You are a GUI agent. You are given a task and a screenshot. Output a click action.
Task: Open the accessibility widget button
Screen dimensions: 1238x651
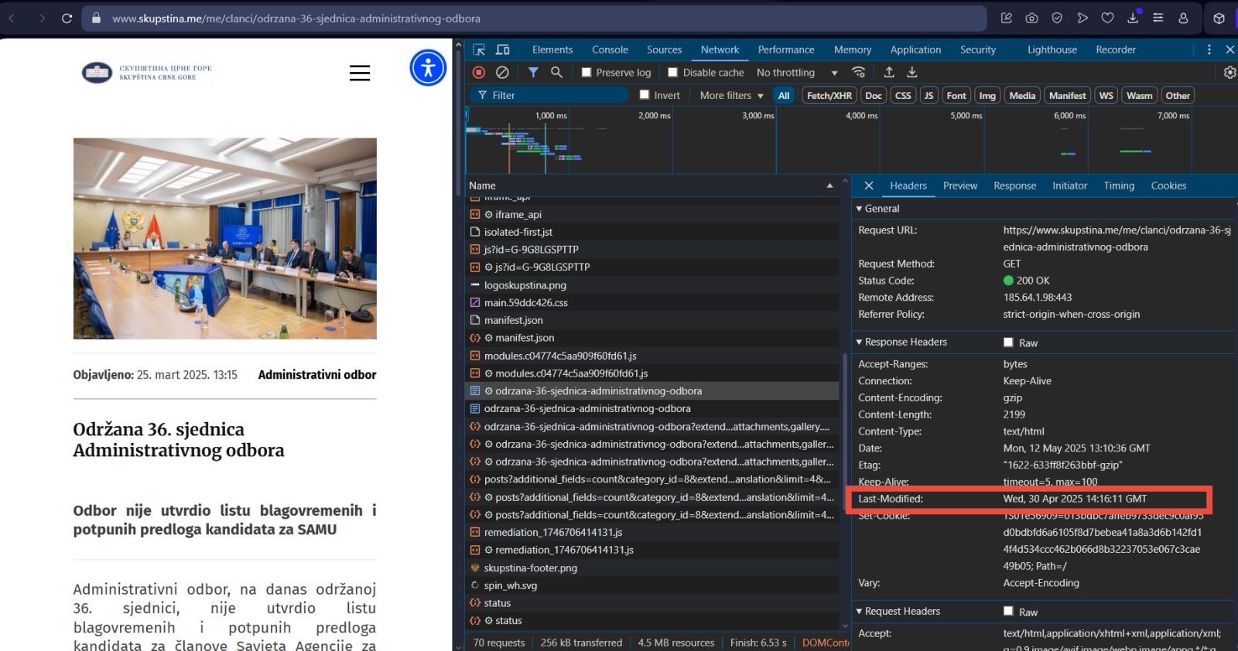428,67
